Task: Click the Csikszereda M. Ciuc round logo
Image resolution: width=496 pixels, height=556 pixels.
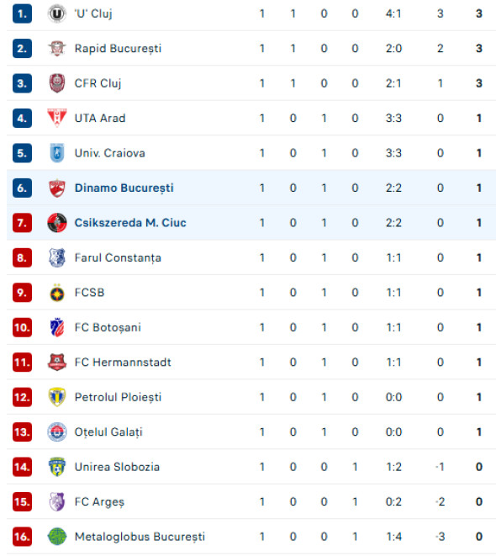Action: coord(56,223)
